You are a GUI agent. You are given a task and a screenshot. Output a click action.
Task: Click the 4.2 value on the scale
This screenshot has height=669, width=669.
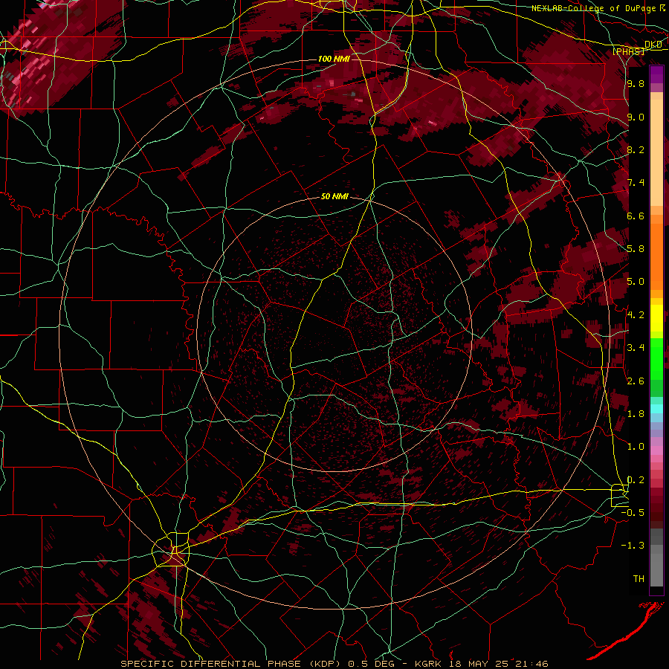(636, 315)
